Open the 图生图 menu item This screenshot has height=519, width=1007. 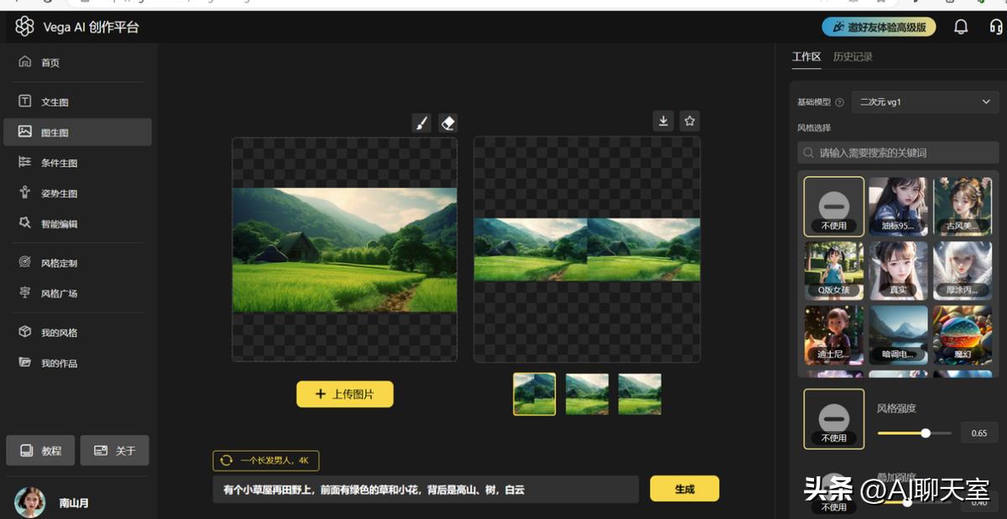[x=50, y=132]
